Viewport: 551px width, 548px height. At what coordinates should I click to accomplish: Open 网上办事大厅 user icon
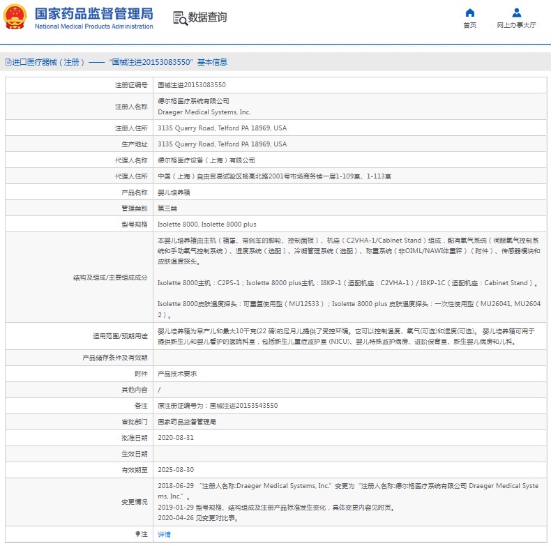pos(517,13)
